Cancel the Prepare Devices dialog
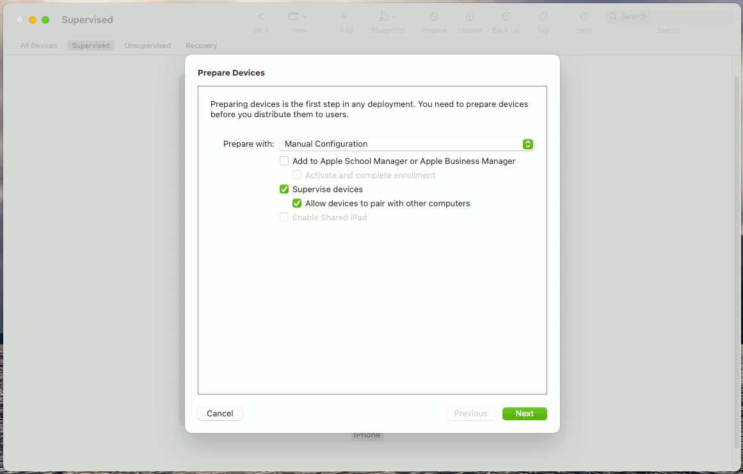The image size is (743, 474). [220, 413]
